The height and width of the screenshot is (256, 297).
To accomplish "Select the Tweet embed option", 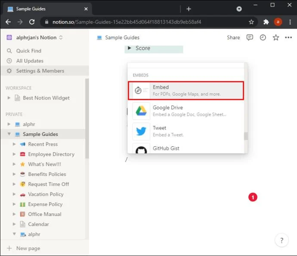I will [x=186, y=131].
